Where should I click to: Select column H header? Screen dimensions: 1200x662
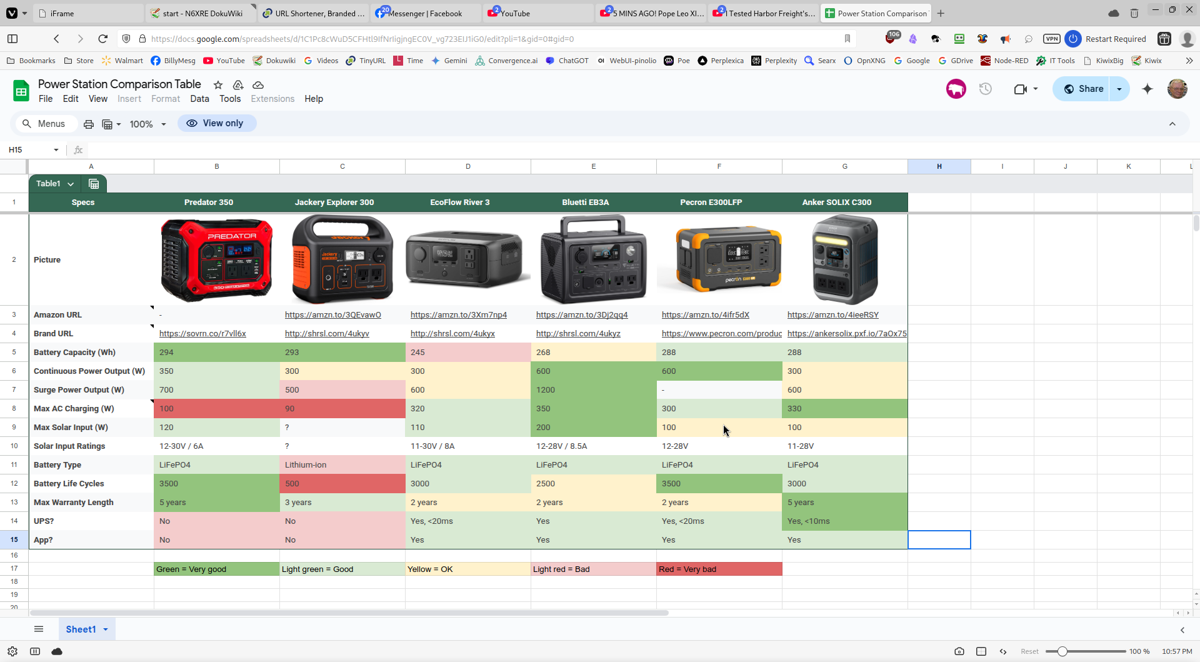tap(939, 166)
